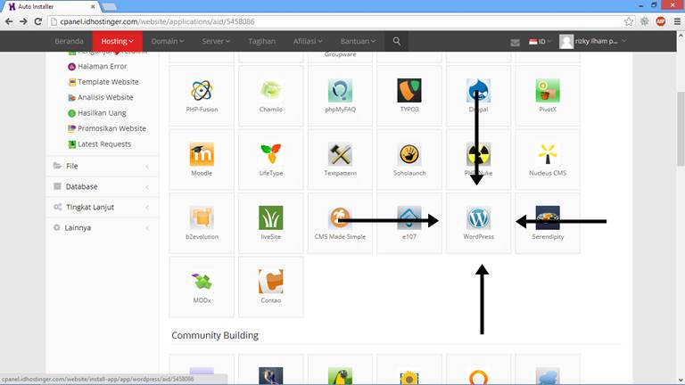The image size is (685, 385).
Task: Select the Soholaunch application icon
Action: pyautogui.click(x=409, y=154)
